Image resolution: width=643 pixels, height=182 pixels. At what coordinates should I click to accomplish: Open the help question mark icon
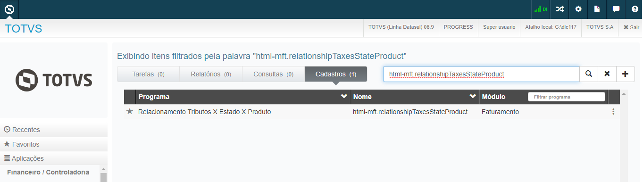(x=635, y=9)
